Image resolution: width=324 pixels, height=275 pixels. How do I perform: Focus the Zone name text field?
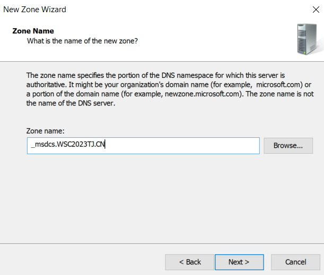143,146
